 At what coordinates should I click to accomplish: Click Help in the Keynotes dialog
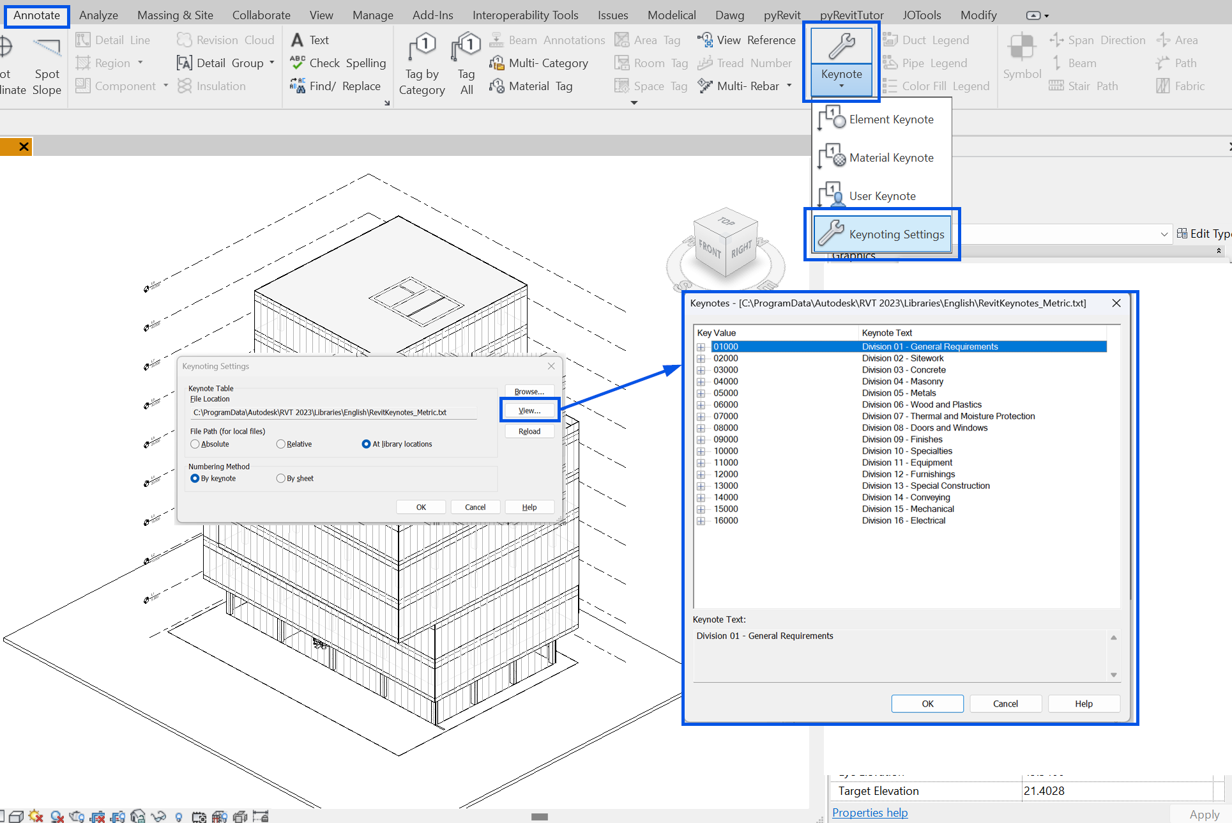tap(1084, 704)
